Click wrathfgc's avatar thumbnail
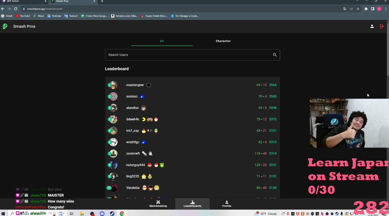This screenshot has width=389, height=216. coord(112,142)
